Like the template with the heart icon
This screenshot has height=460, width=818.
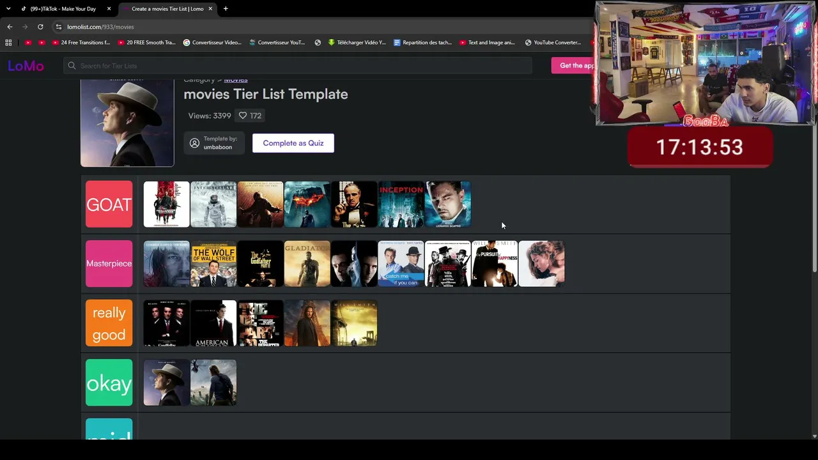pyautogui.click(x=243, y=116)
